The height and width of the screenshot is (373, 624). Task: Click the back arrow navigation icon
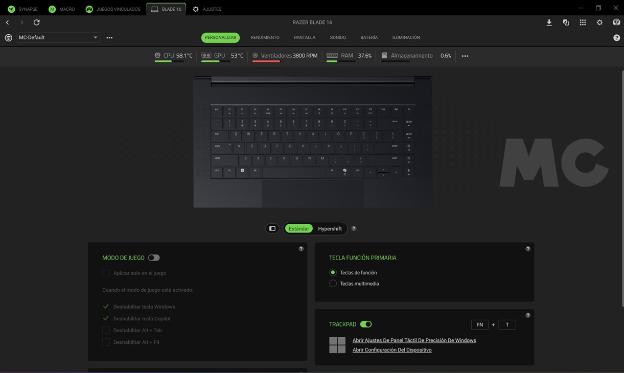point(8,22)
